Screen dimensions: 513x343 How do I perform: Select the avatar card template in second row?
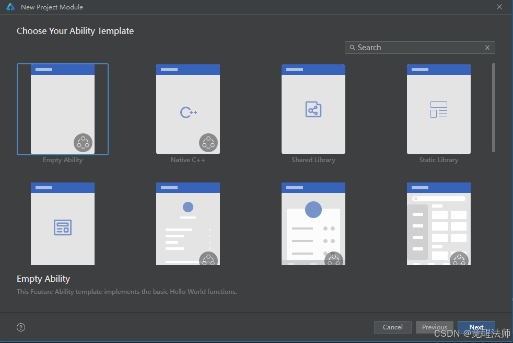click(313, 224)
